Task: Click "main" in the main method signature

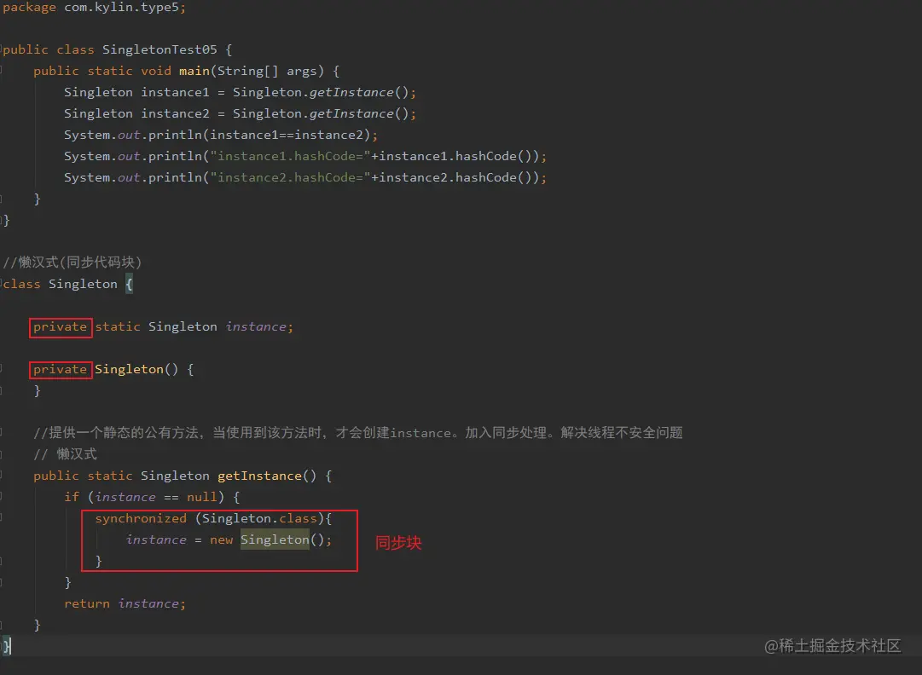Action: pyautogui.click(x=194, y=71)
